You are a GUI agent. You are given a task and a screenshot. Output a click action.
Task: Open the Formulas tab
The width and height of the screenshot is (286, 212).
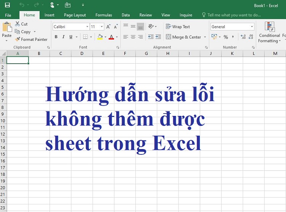tap(104, 15)
